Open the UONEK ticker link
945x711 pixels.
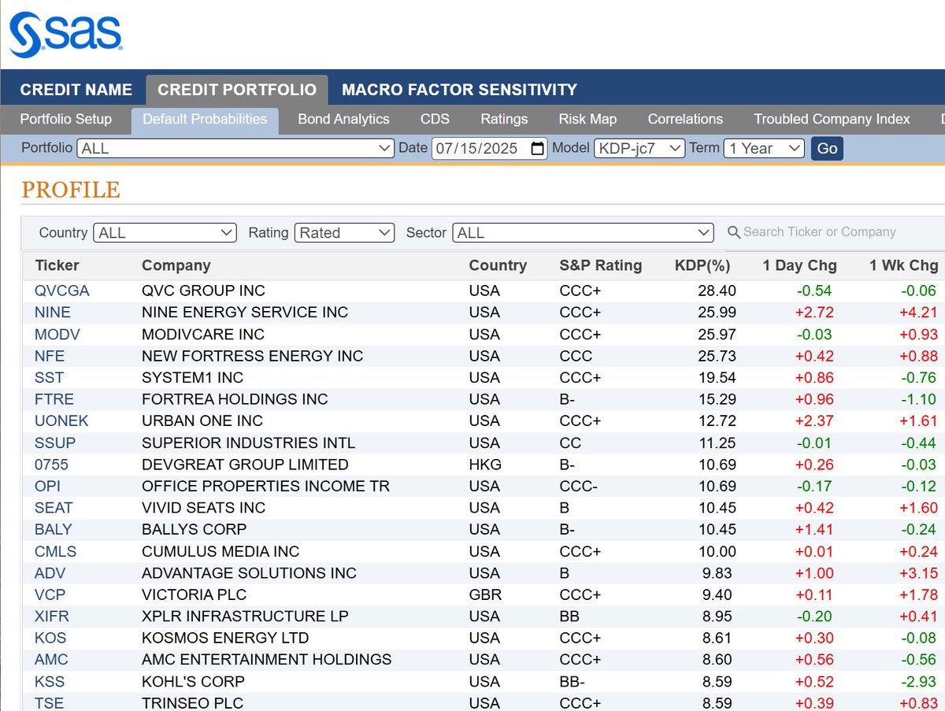click(x=61, y=421)
